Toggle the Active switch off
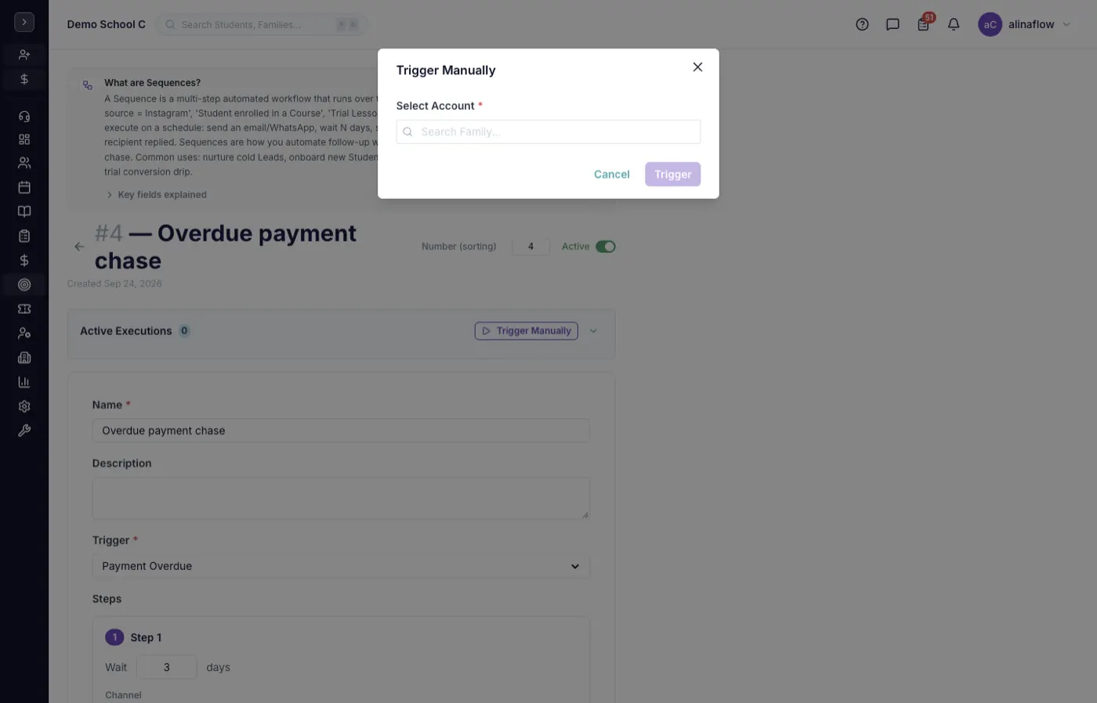 point(606,247)
